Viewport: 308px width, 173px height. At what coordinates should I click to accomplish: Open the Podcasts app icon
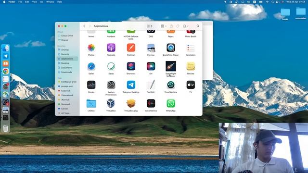111,48
